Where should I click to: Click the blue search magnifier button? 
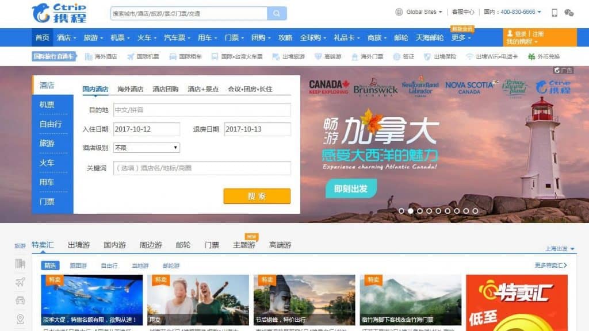(x=277, y=14)
